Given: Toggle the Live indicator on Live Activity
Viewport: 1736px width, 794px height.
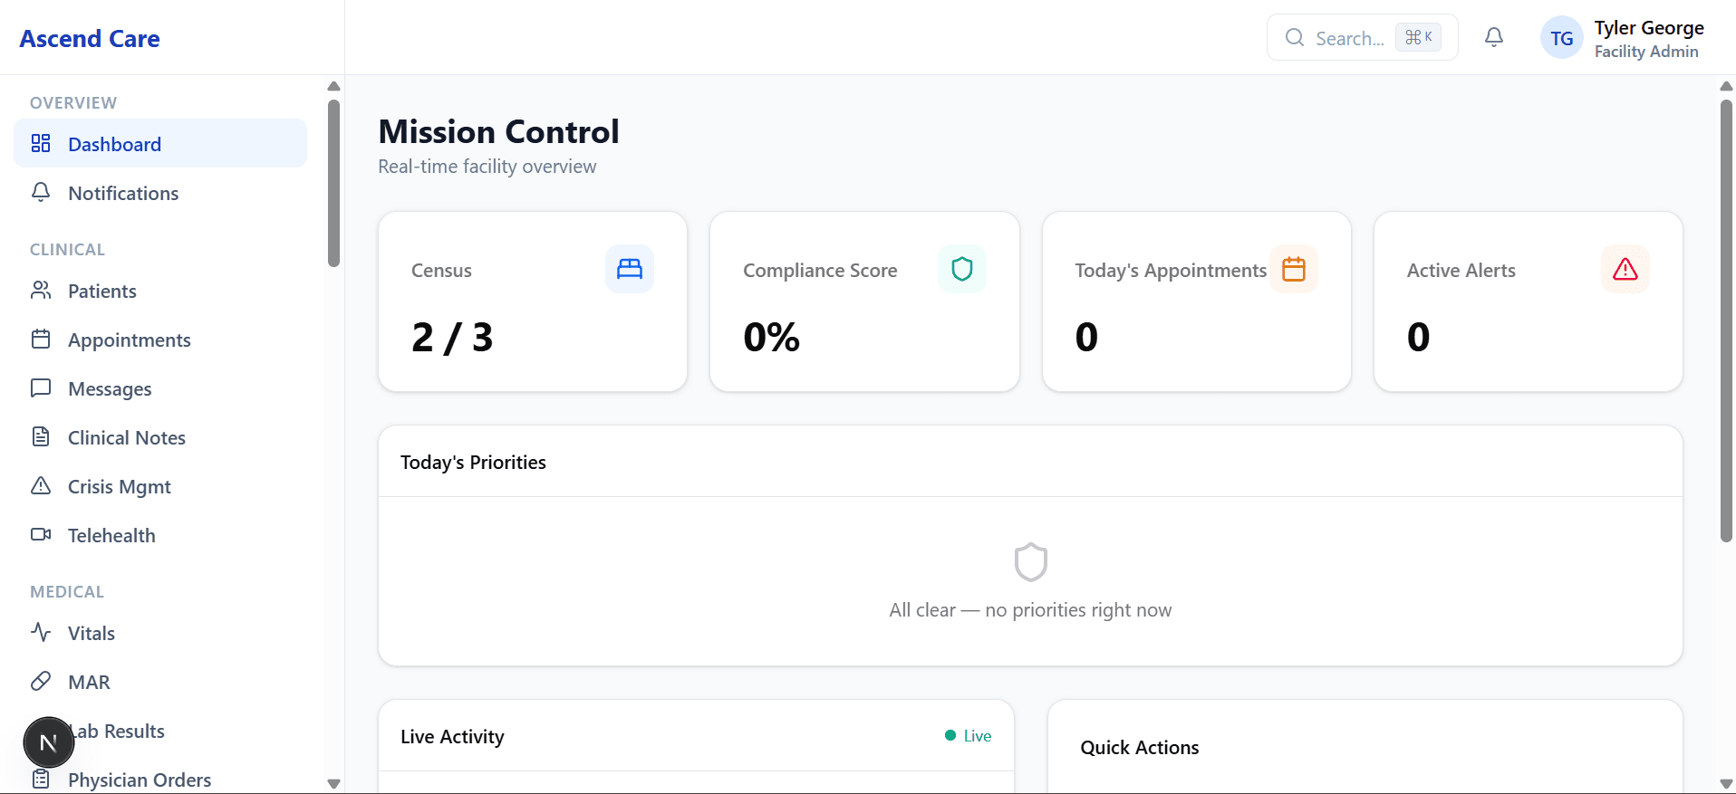Looking at the screenshot, I should point(966,736).
